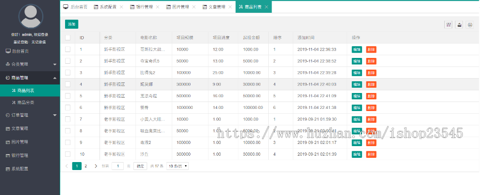The height and width of the screenshot is (195, 480).
Task: Open 商品分类 in the sidebar submenu
Action: tap(30, 103)
